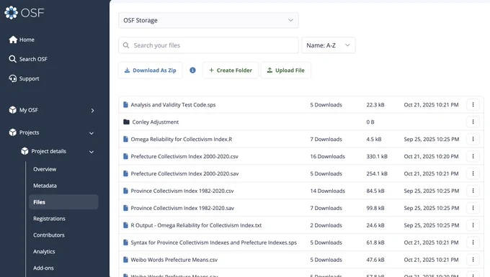
Task: Open the options menu for Weibo Words Prefecture Means.csv
Action: (x=473, y=260)
